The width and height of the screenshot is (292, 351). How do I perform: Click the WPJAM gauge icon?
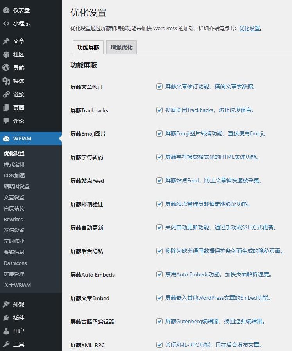pos(6,139)
